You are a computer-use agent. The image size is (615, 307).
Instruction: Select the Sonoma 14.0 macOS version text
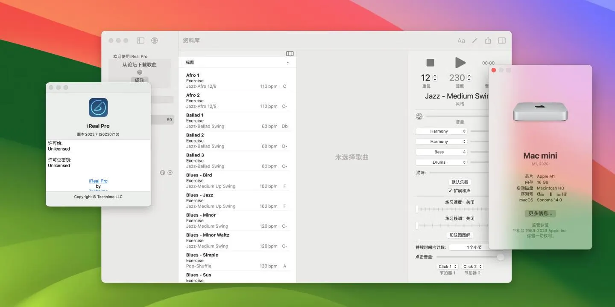[549, 200]
